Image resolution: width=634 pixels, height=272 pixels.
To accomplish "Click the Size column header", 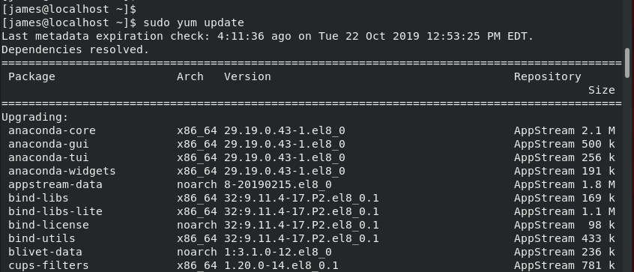I will 602,90.
